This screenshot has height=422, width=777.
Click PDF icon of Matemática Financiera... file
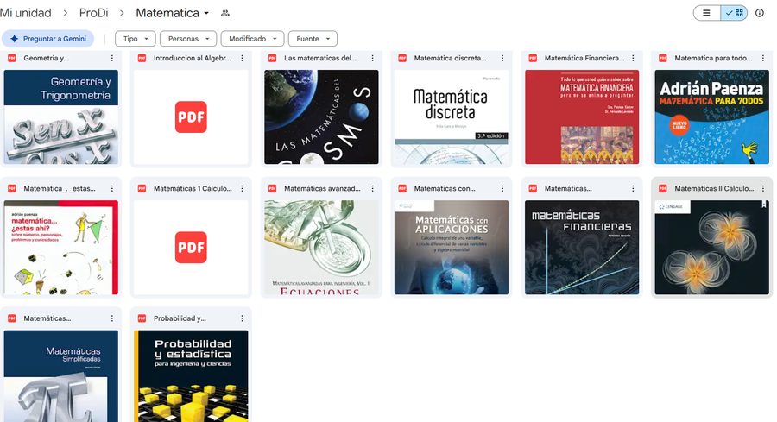click(x=533, y=58)
